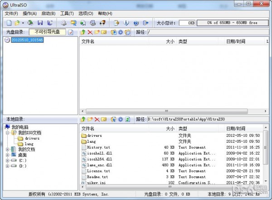Select History.txt in the local file list
Screen dimensions: 272x200
tap(98, 147)
